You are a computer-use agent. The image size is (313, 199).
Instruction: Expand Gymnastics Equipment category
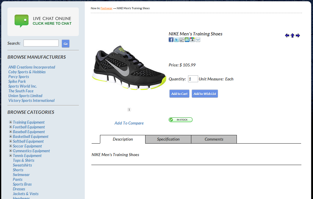pos(11,151)
